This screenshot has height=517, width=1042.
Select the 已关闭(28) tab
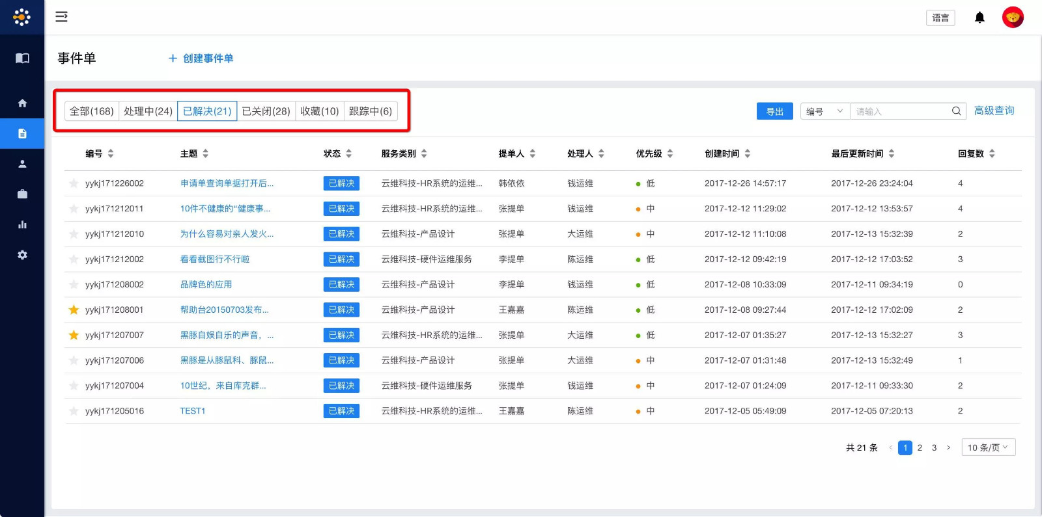(266, 111)
